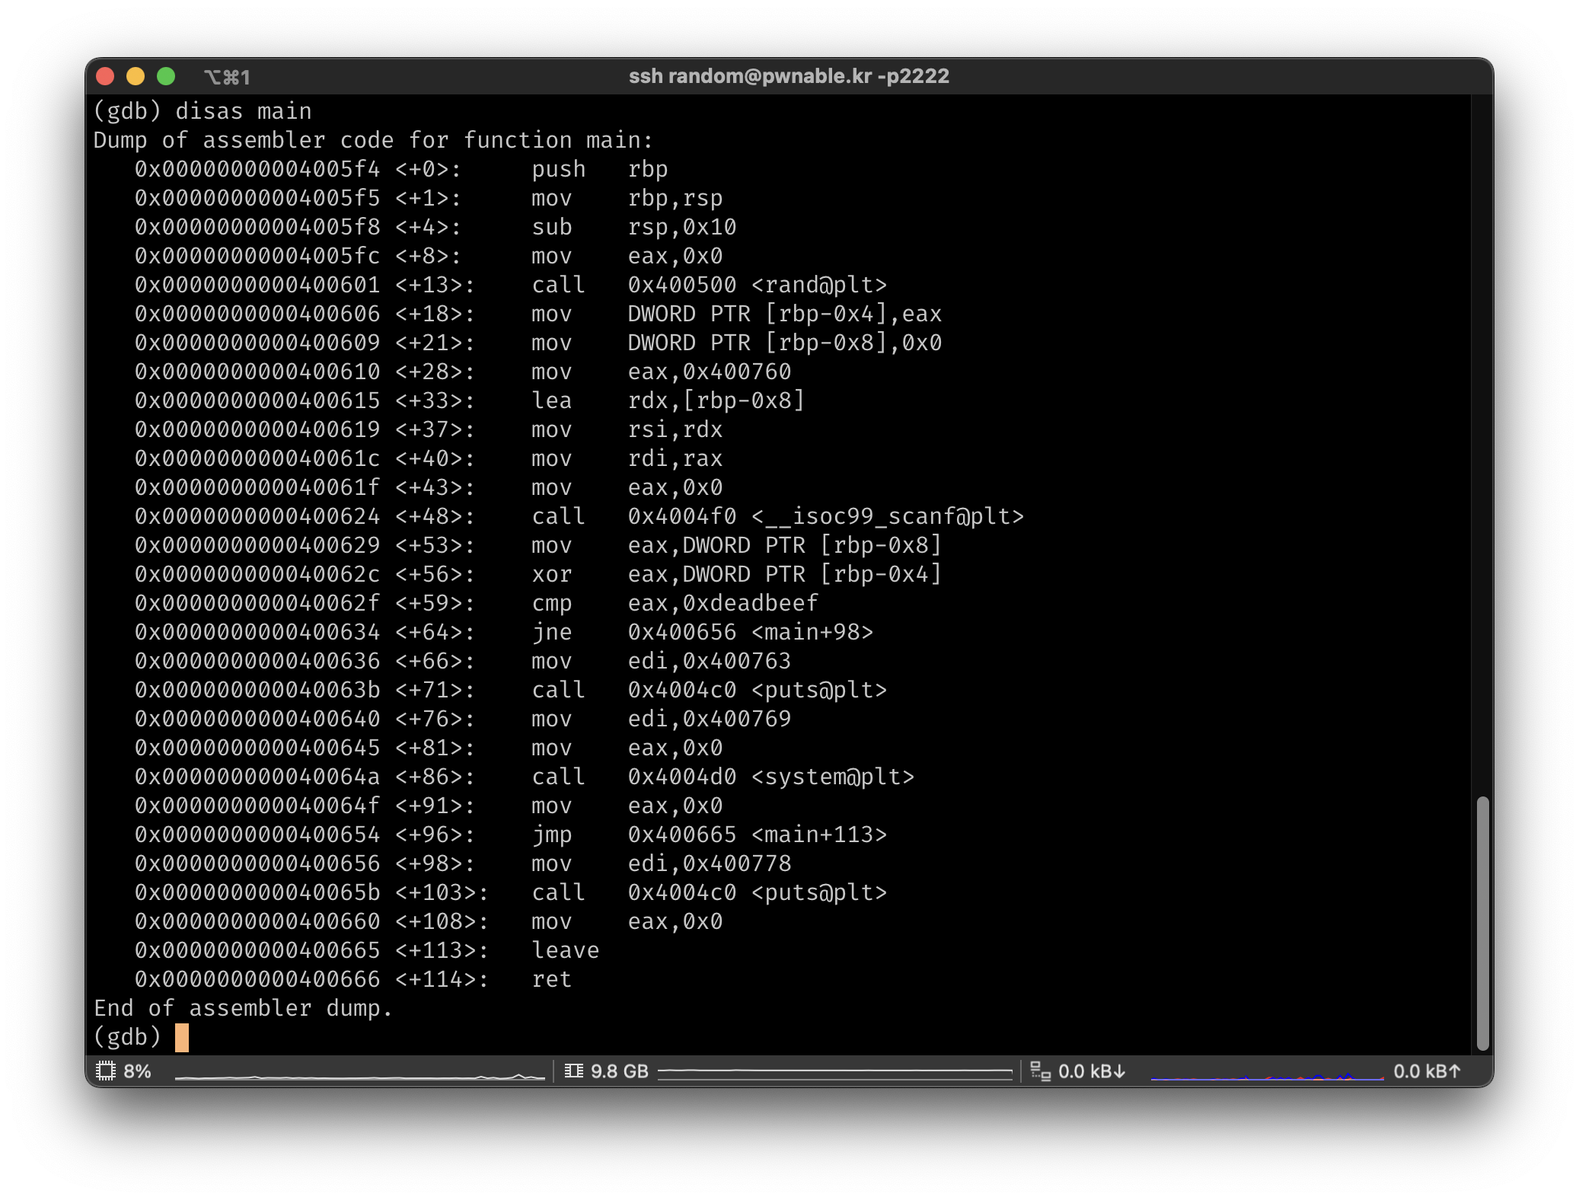The image size is (1579, 1200).
Task: Click the yellow minimize window button
Action: click(x=136, y=76)
